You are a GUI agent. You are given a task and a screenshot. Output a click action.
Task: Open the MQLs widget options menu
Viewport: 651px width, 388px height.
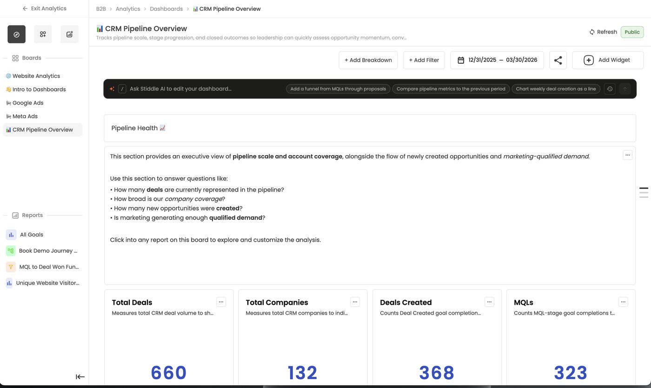623,302
